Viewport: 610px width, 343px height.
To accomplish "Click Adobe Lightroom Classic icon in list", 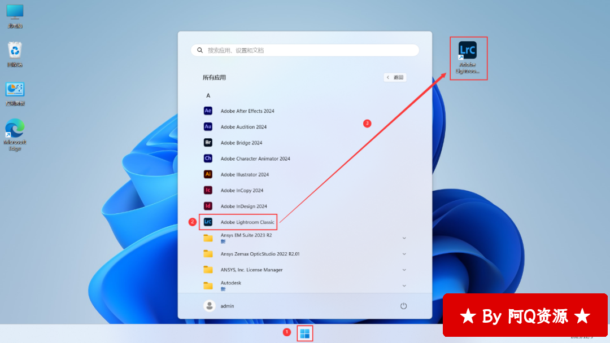I will (208, 222).
